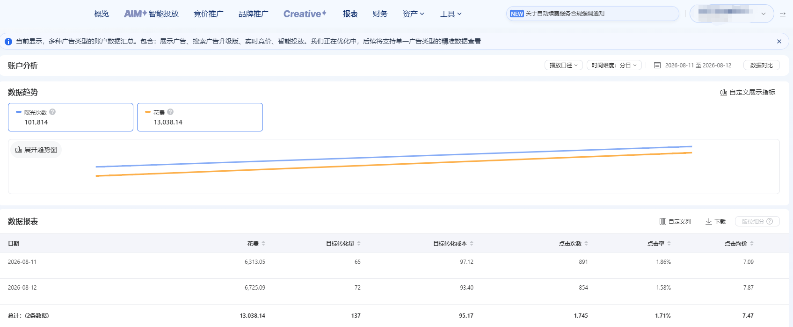The image size is (793, 327).
Task: Open the NEW 自动续费 notice link
Action: tap(592, 14)
